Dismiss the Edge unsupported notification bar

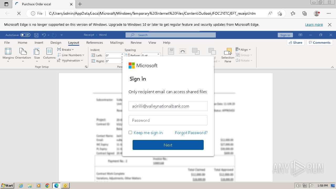tap(330, 24)
